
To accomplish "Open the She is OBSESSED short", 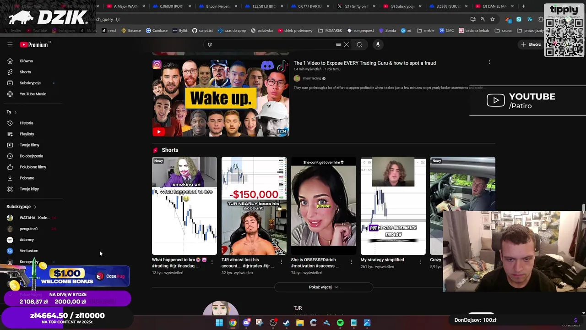I will click(x=324, y=206).
